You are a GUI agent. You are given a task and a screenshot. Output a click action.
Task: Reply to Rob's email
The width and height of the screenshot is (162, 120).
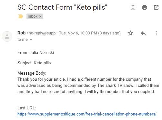tap(143, 33)
